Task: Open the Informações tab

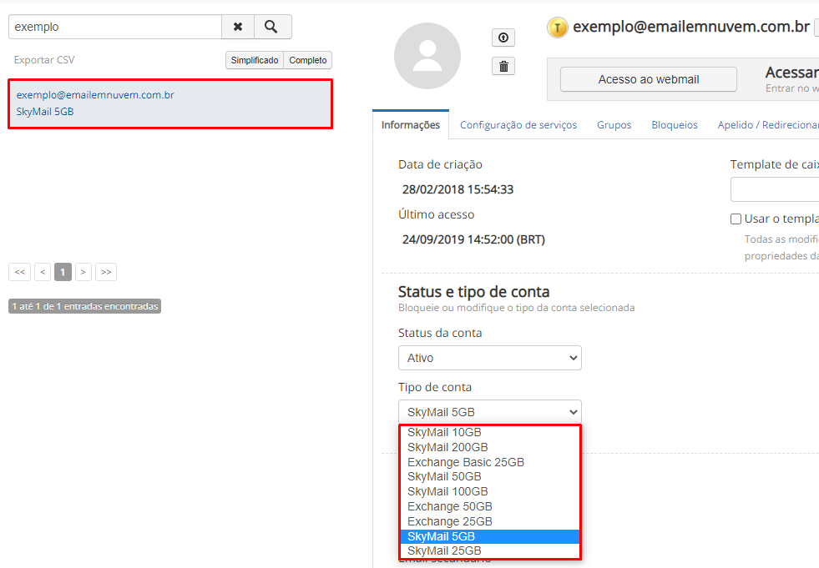Action: click(411, 125)
